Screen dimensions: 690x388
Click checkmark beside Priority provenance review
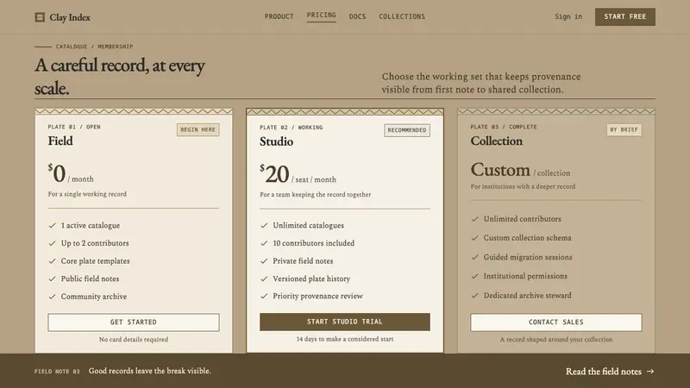coord(264,296)
